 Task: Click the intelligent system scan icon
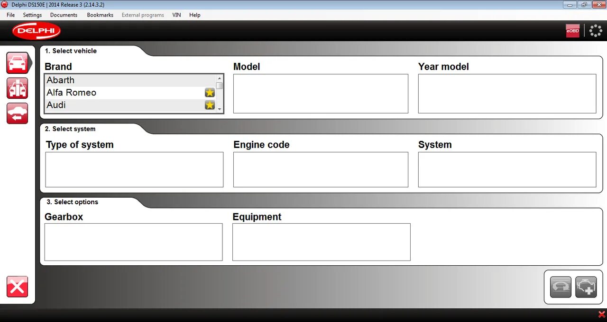[x=561, y=287]
